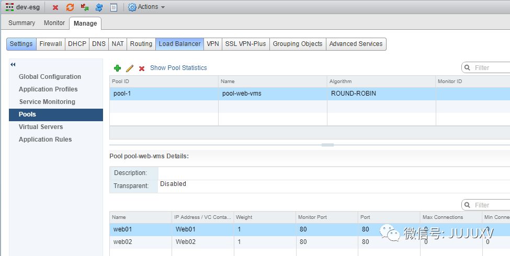Screen dimensions: 510x256
Task: Click the notepad list icon in top toolbar
Action: click(114, 7)
